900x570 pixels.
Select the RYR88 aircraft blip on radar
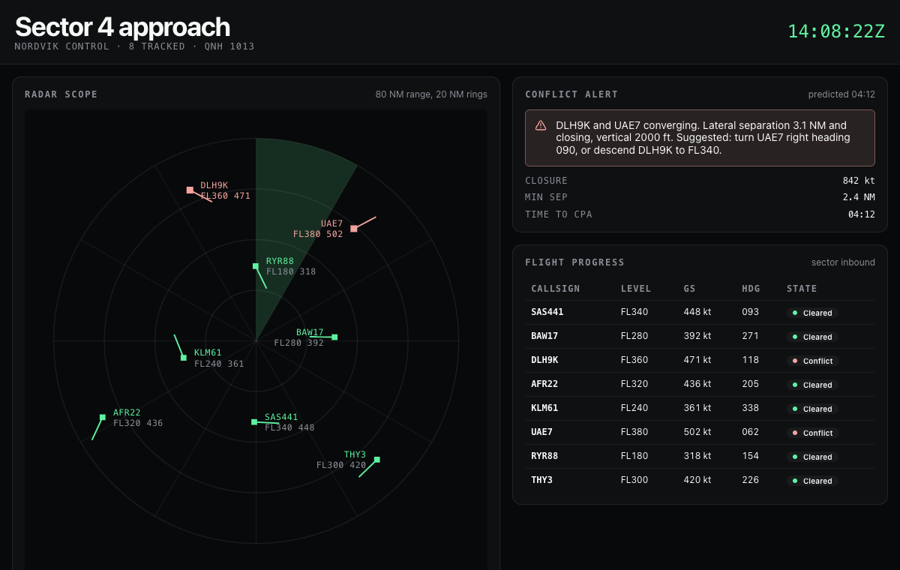click(x=256, y=266)
